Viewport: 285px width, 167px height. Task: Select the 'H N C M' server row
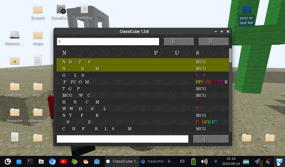coord(143,102)
